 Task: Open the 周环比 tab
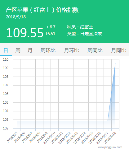point(48,50)
